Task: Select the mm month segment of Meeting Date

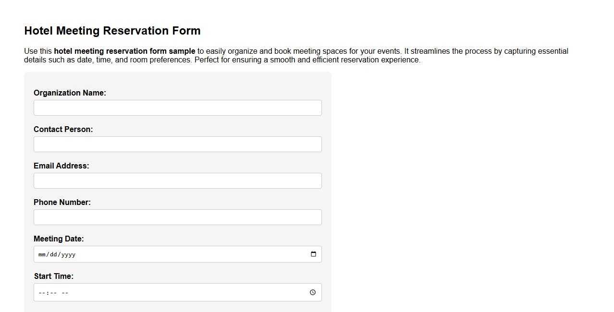Action: point(42,254)
